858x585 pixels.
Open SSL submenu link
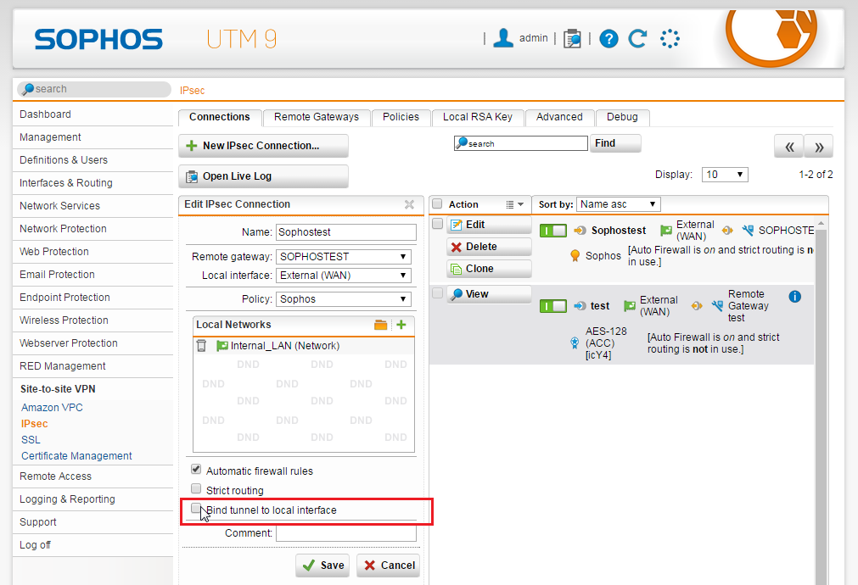[x=31, y=440]
